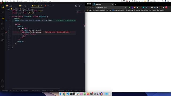The image size is (171, 96).
Task: Open the Learning bookmarks folder
Action: pos(129,10)
